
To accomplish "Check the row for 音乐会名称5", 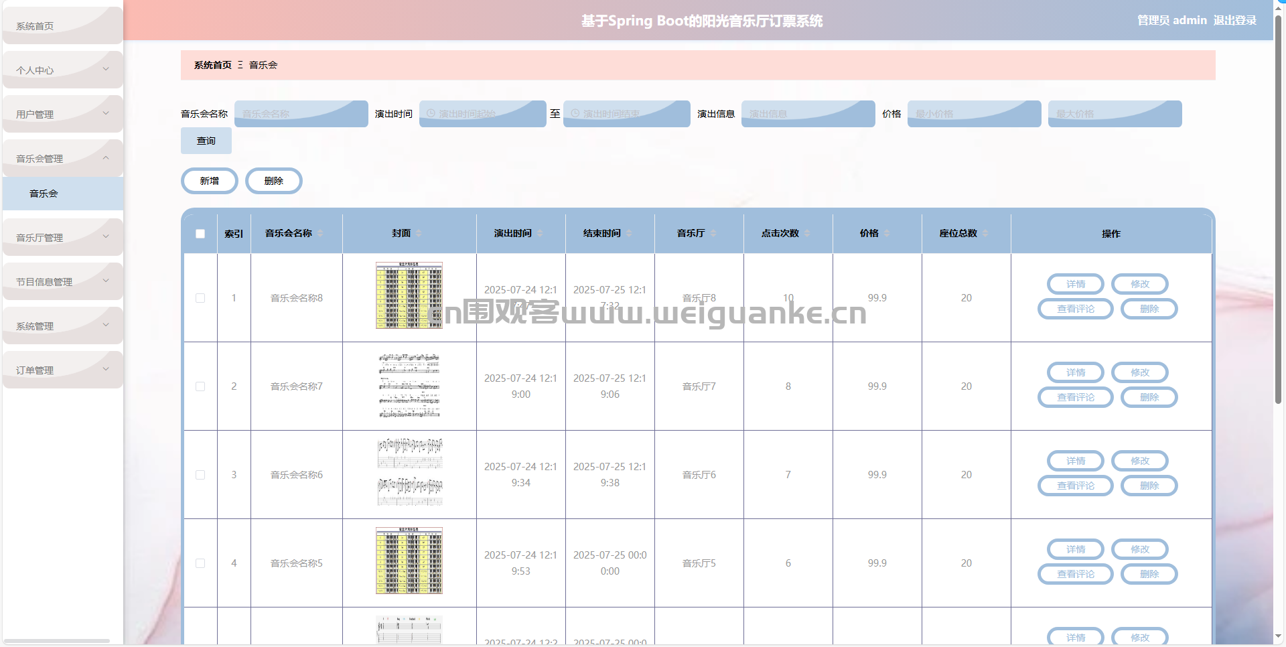I will (x=200, y=563).
